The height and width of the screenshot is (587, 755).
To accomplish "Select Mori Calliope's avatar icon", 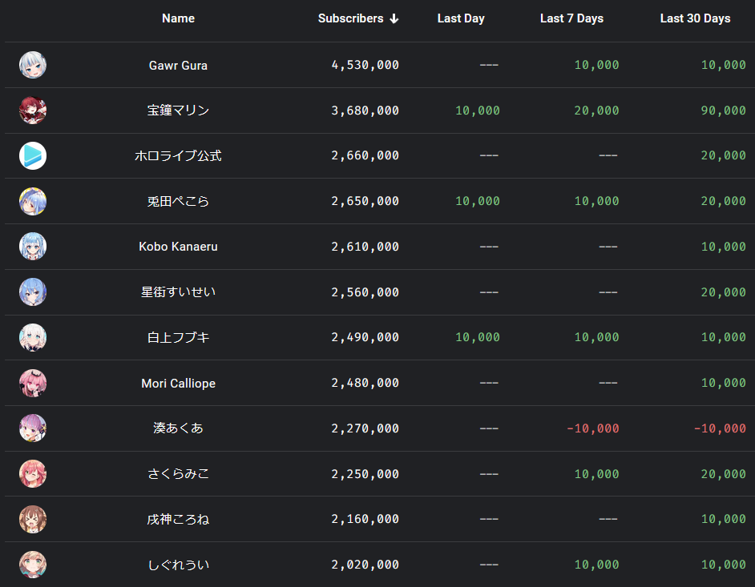I will (33, 383).
